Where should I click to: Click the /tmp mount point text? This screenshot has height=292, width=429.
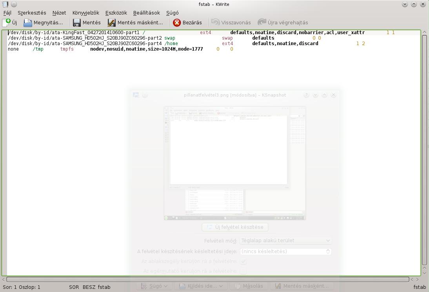38,49
